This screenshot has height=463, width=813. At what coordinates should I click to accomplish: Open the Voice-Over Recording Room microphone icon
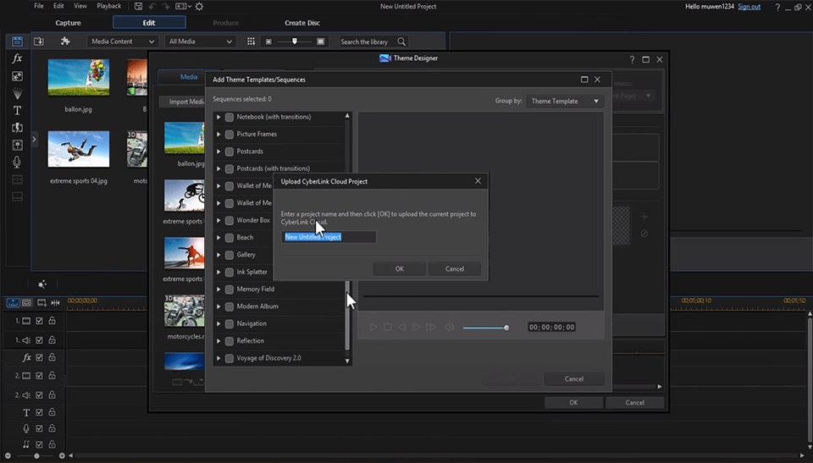[17, 163]
